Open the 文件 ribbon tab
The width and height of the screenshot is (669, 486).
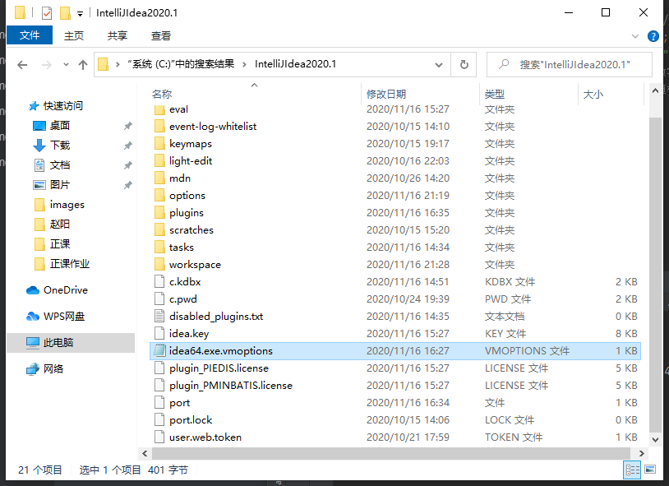[30, 35]
